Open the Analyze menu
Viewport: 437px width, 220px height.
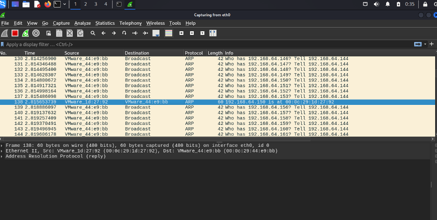83,23
